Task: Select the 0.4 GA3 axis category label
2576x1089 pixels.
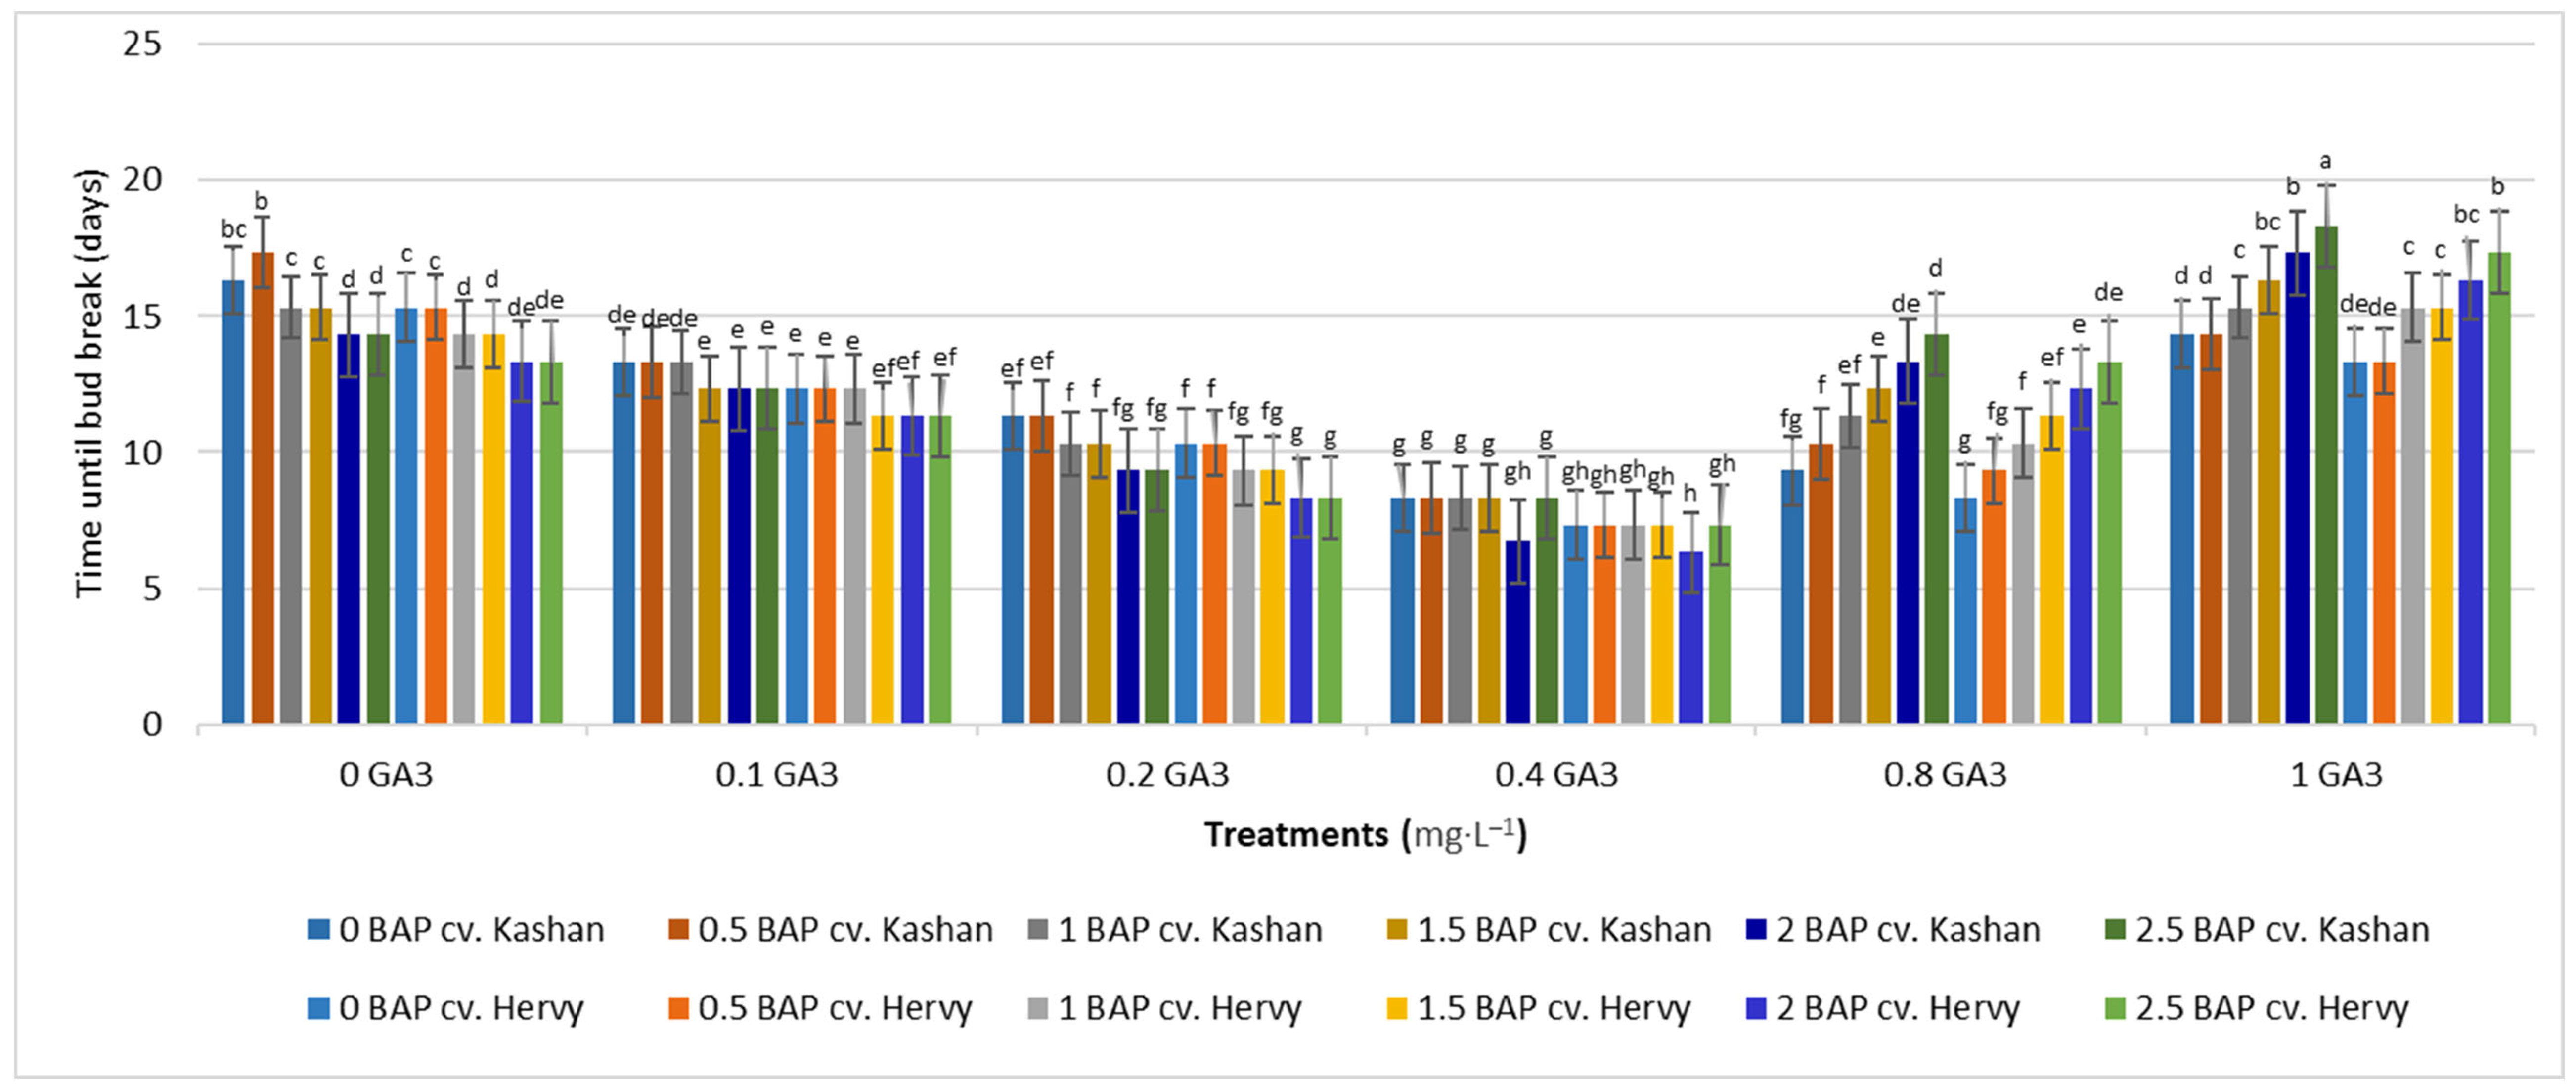Action: pos(1556,775)
